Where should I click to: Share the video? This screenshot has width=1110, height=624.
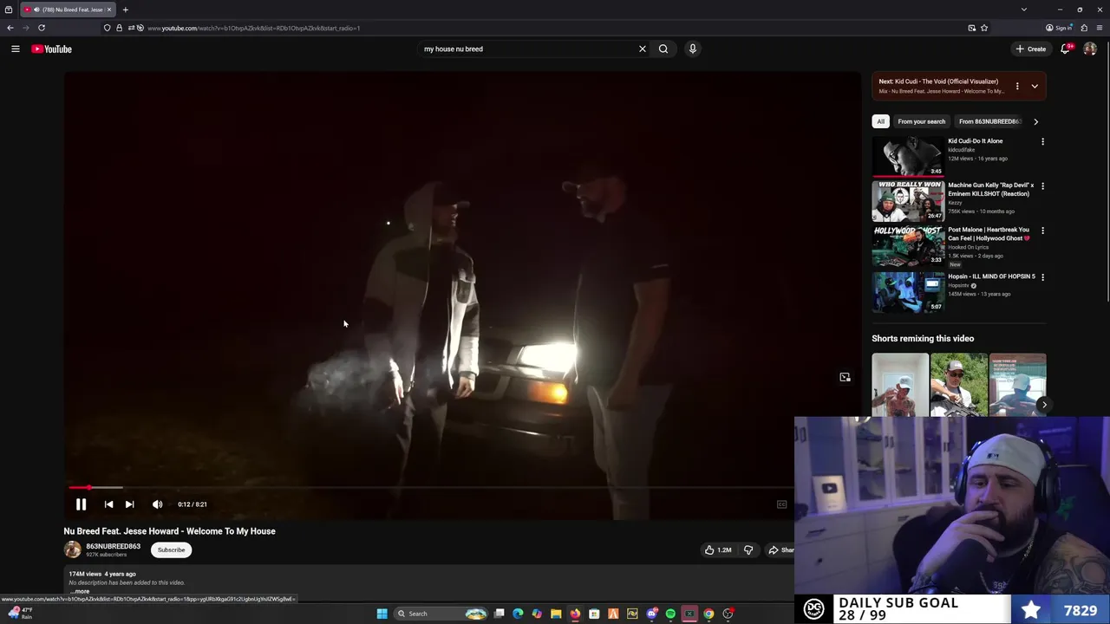[780, 549]
